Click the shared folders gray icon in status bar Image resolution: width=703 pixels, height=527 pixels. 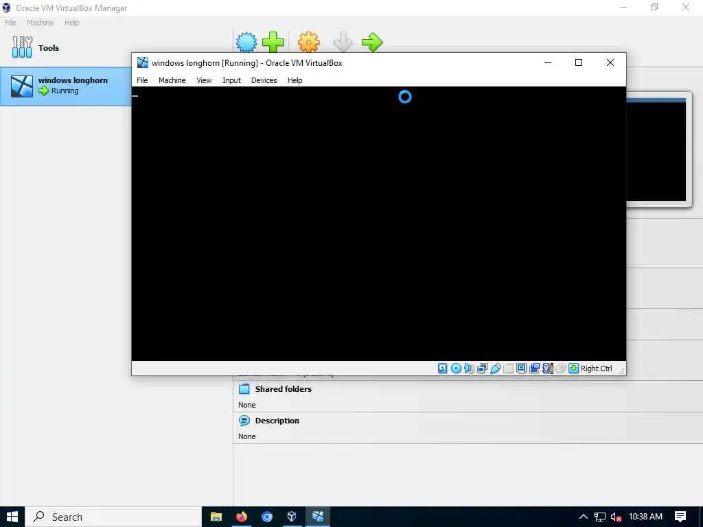coord(509,368)
